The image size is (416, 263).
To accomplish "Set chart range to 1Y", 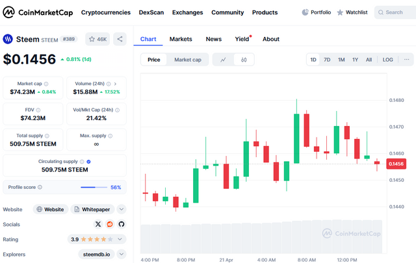I will click(356, 60).
